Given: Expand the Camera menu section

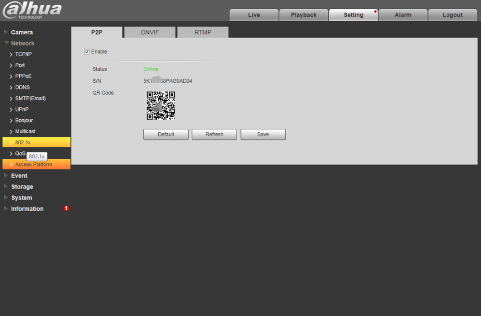Looking at the screenshot, I should click(22, 32).
